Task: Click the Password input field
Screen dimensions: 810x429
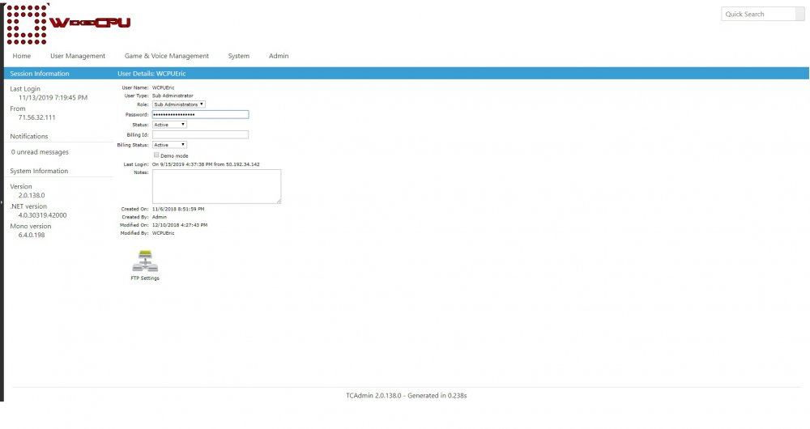Action: [200, 115]
